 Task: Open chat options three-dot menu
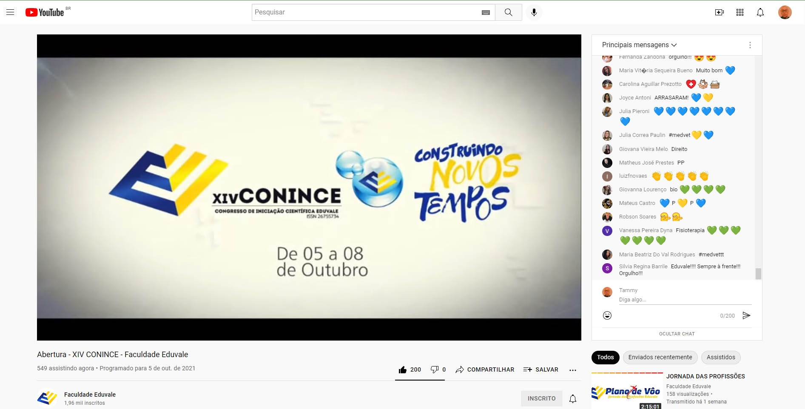point(750,45)
